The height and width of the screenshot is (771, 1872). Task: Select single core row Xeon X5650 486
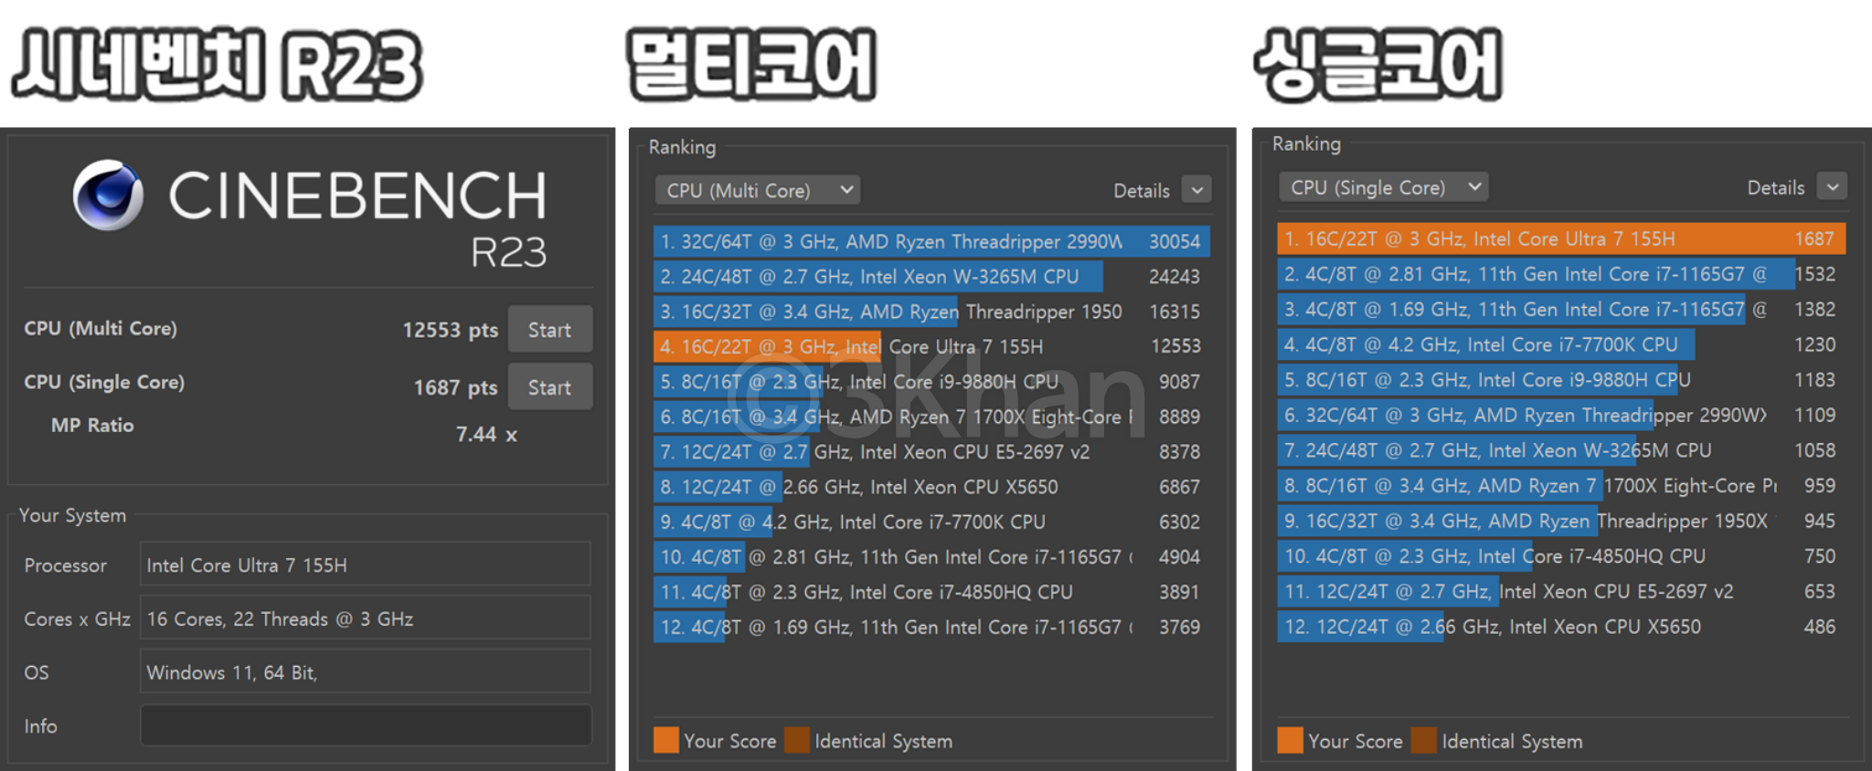1561,626
